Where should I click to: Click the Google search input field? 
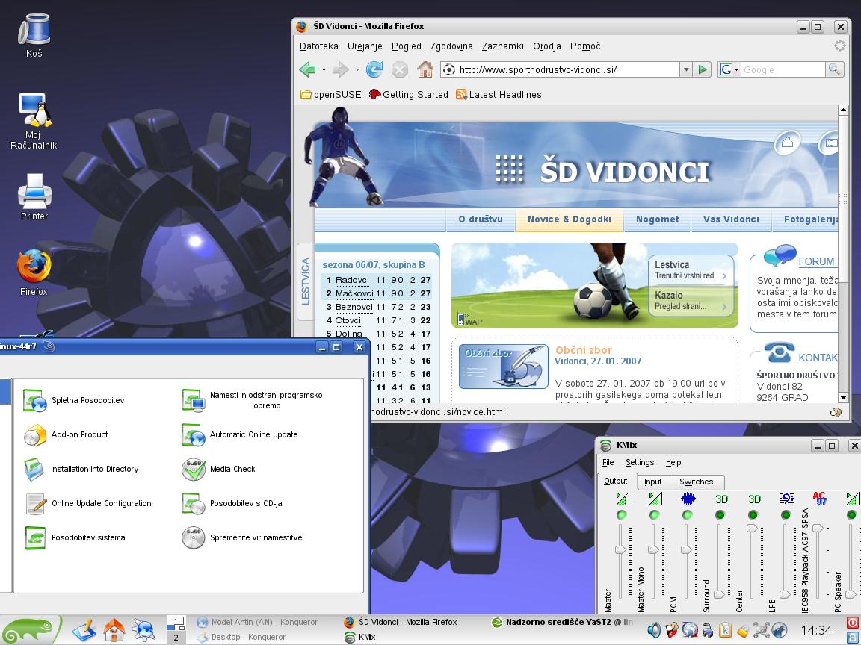click(783, 69)
